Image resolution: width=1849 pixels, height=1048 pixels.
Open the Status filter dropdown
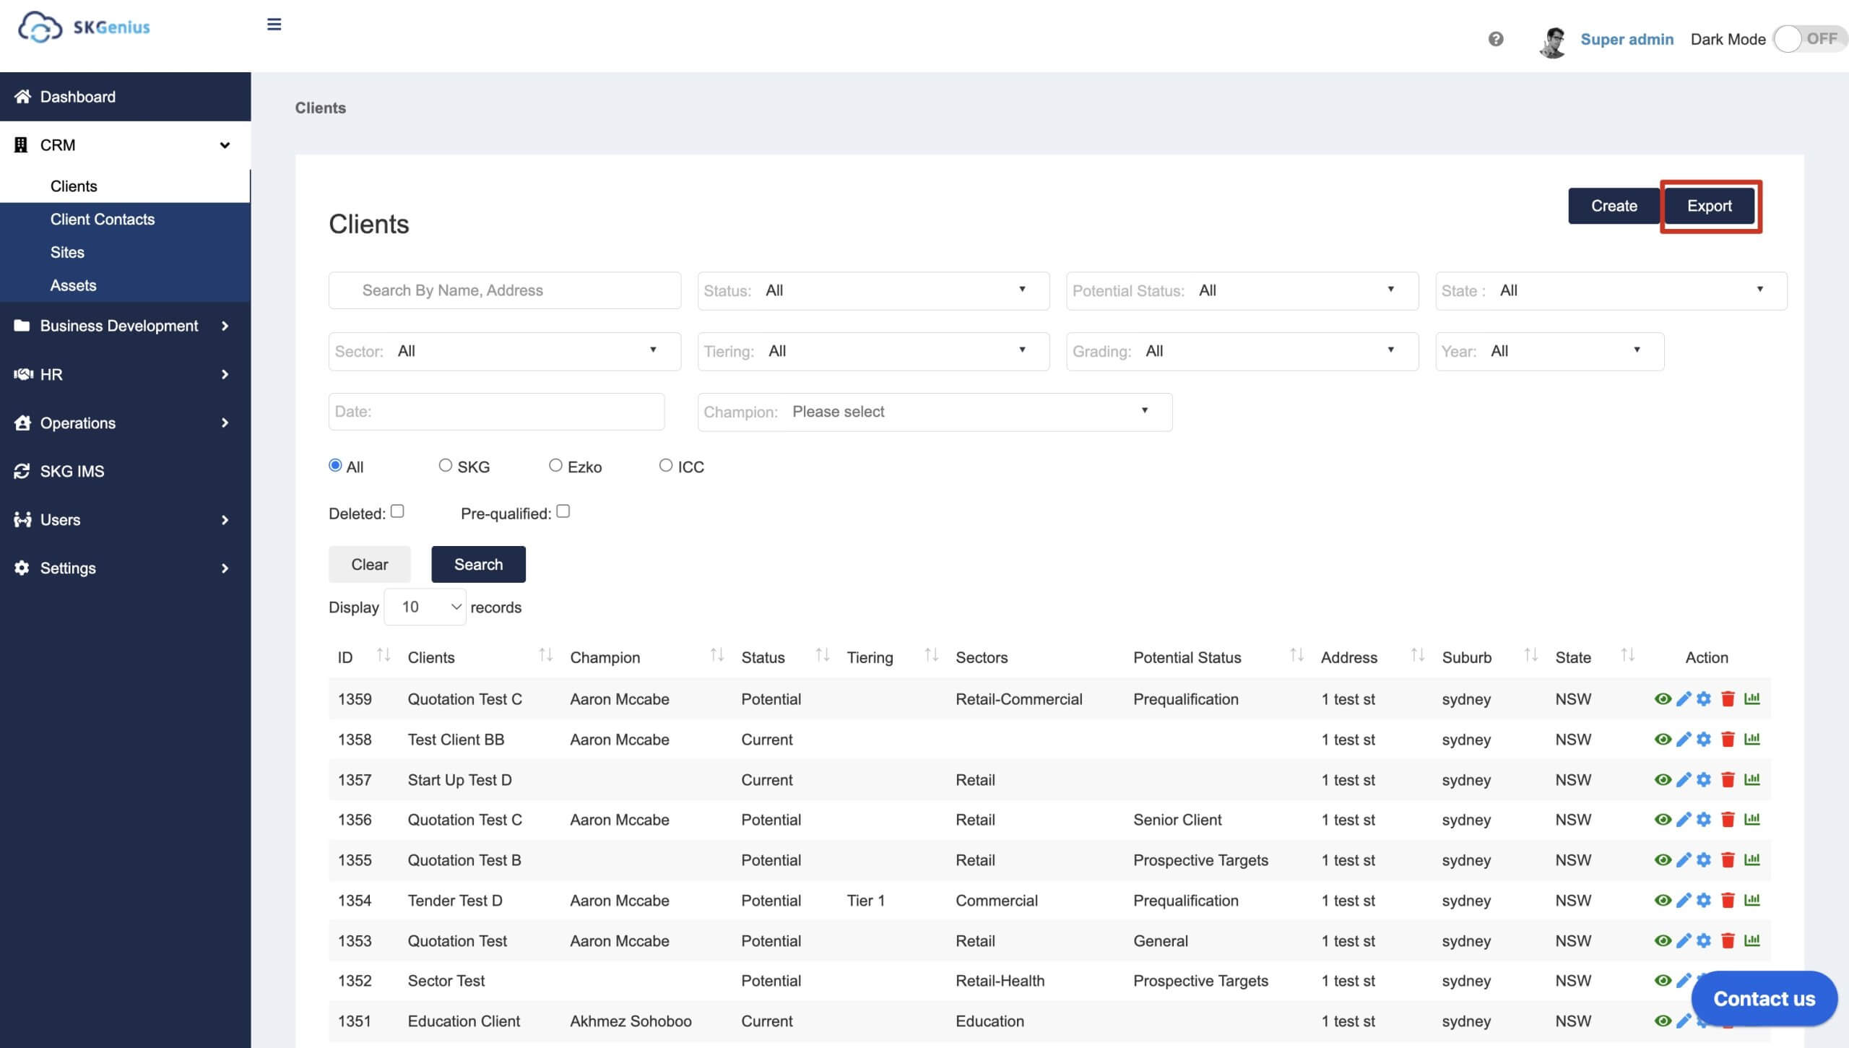[873, 290]
